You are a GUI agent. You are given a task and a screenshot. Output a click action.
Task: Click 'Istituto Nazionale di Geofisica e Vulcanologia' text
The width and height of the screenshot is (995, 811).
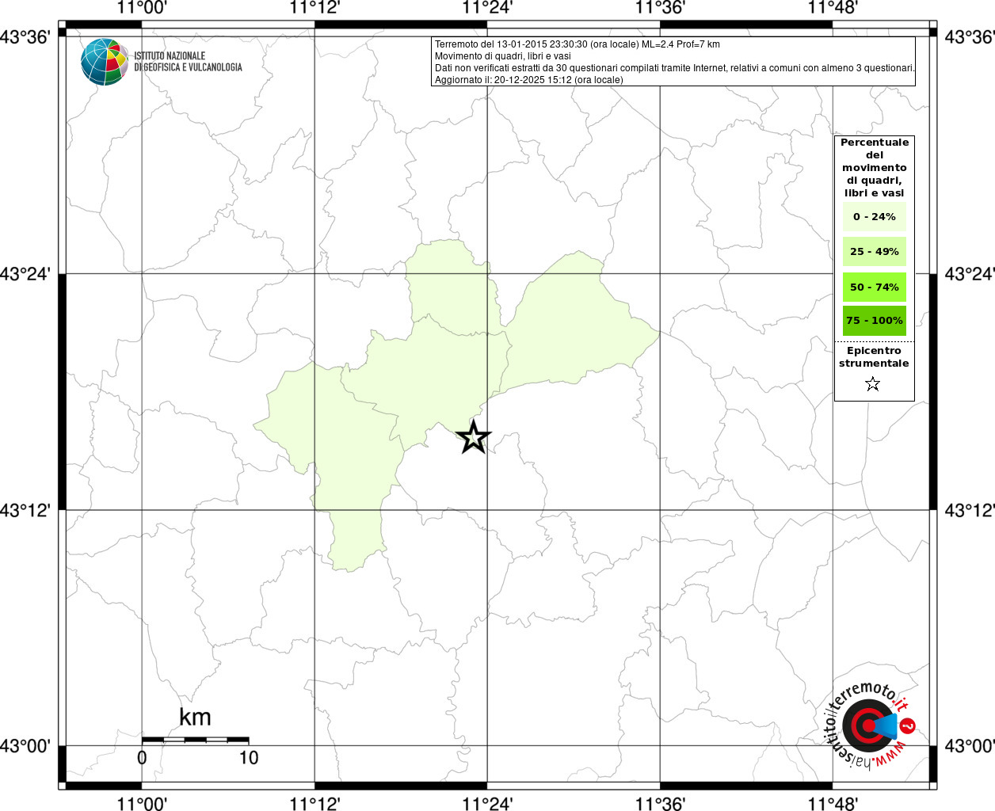pos(188,62)
